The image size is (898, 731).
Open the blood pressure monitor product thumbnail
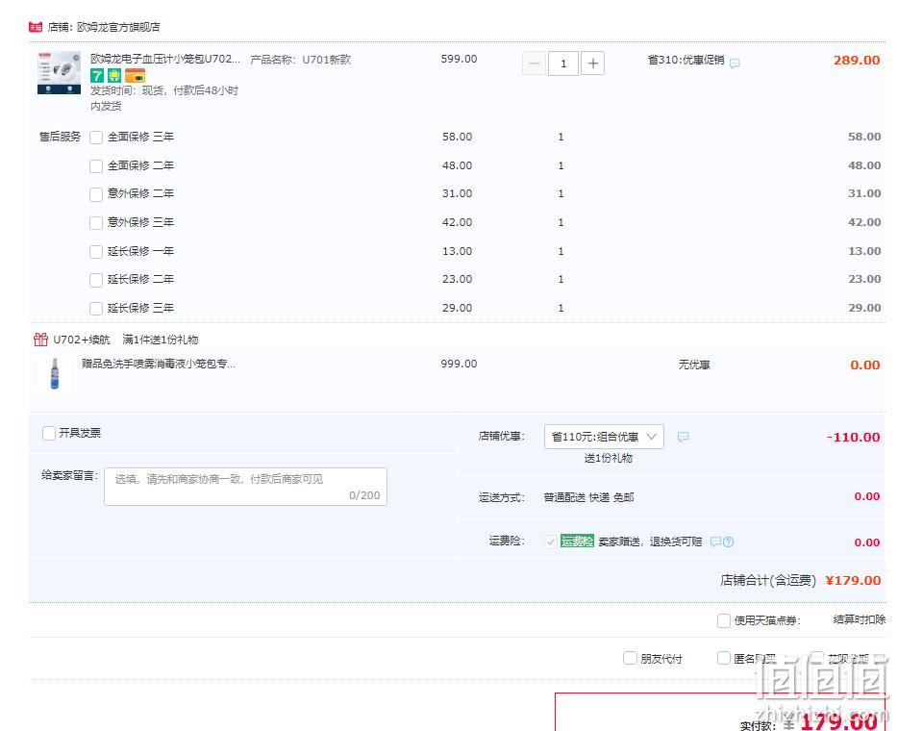[59, 73]
